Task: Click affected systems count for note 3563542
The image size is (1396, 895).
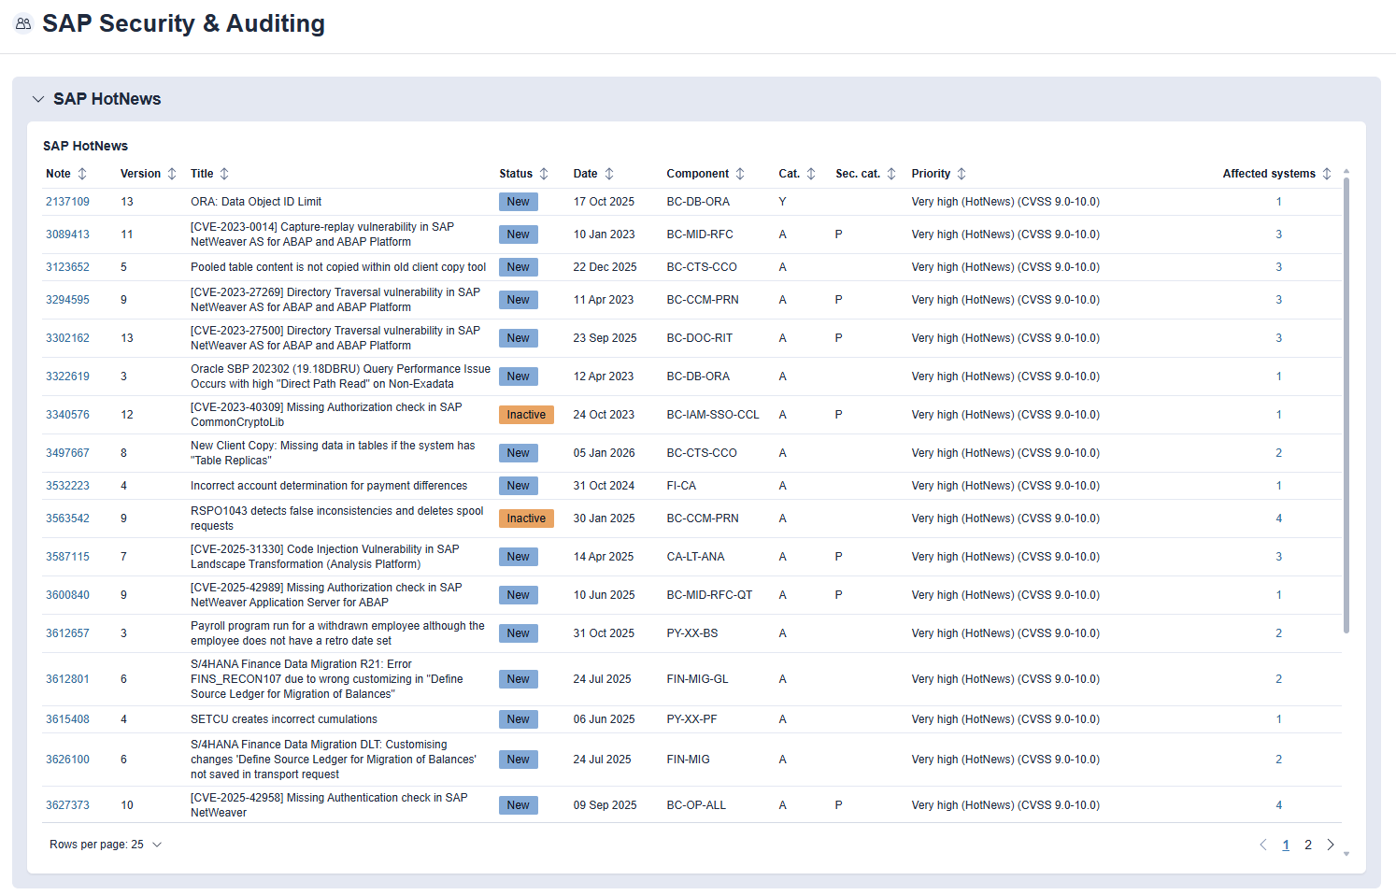Action: tap(1278, 518)
